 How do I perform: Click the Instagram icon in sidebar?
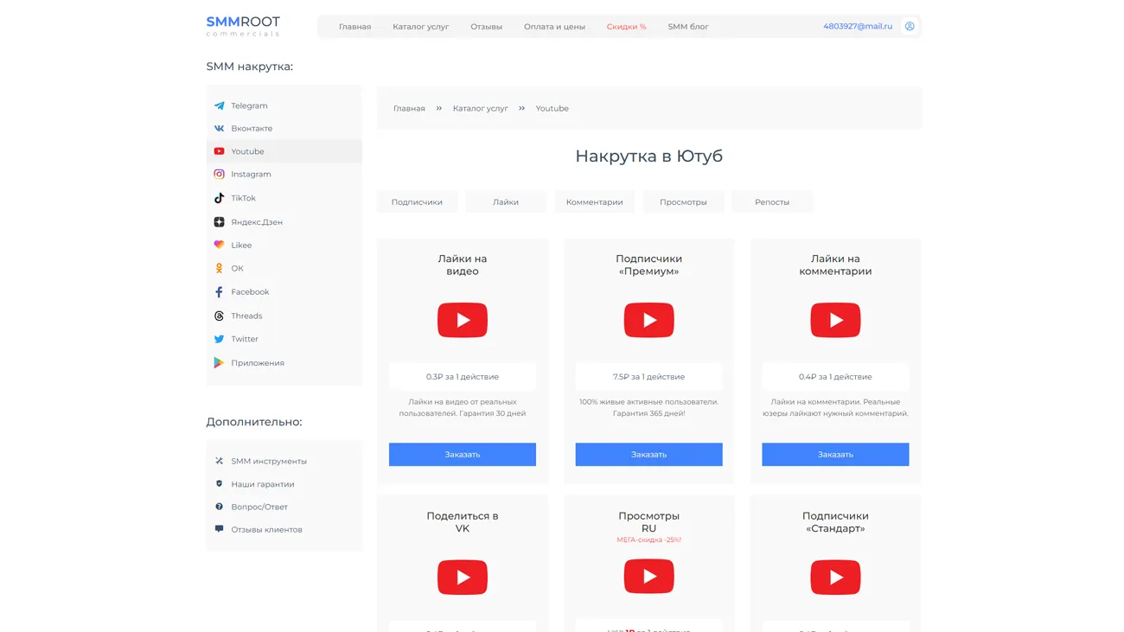[219, 174]
